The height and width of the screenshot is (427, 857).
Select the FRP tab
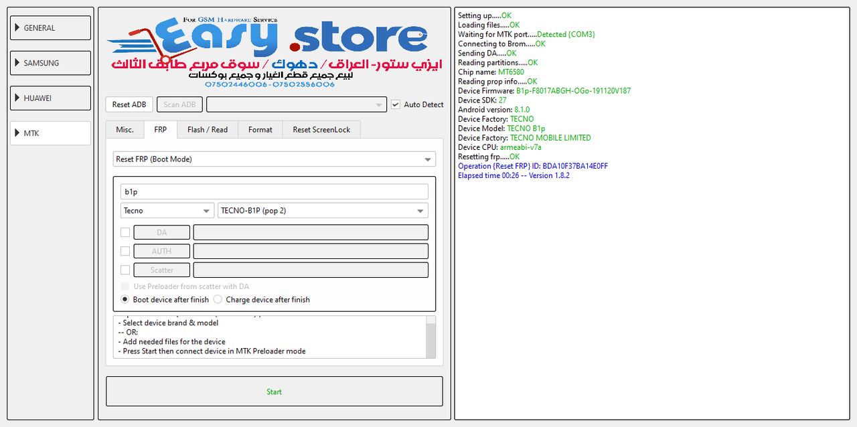coord(161,129)
